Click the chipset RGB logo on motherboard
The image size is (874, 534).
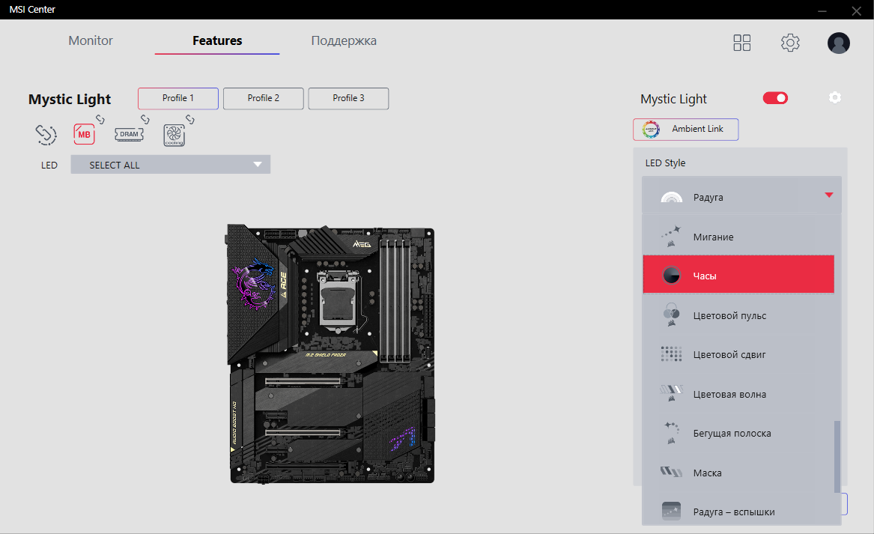402,439
